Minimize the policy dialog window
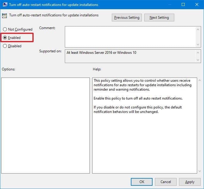 (170, 4)
